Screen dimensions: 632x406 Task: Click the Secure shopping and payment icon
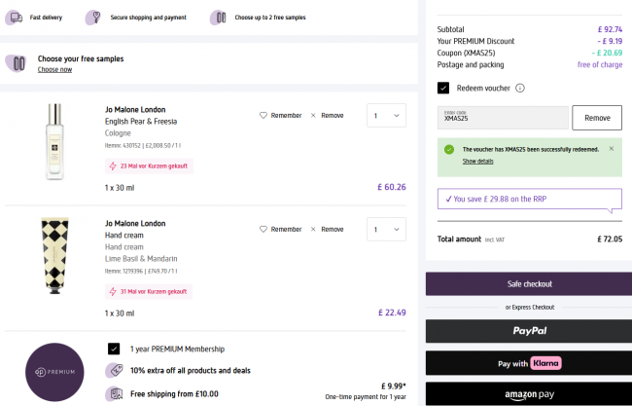click(93, 17)
